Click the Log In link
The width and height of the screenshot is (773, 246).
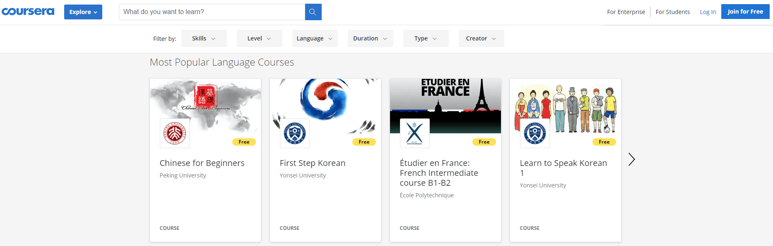pos(708,12)
